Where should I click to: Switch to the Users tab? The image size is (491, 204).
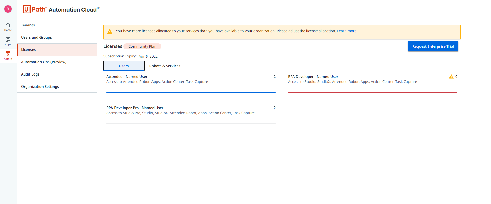(x=124, y=66)
